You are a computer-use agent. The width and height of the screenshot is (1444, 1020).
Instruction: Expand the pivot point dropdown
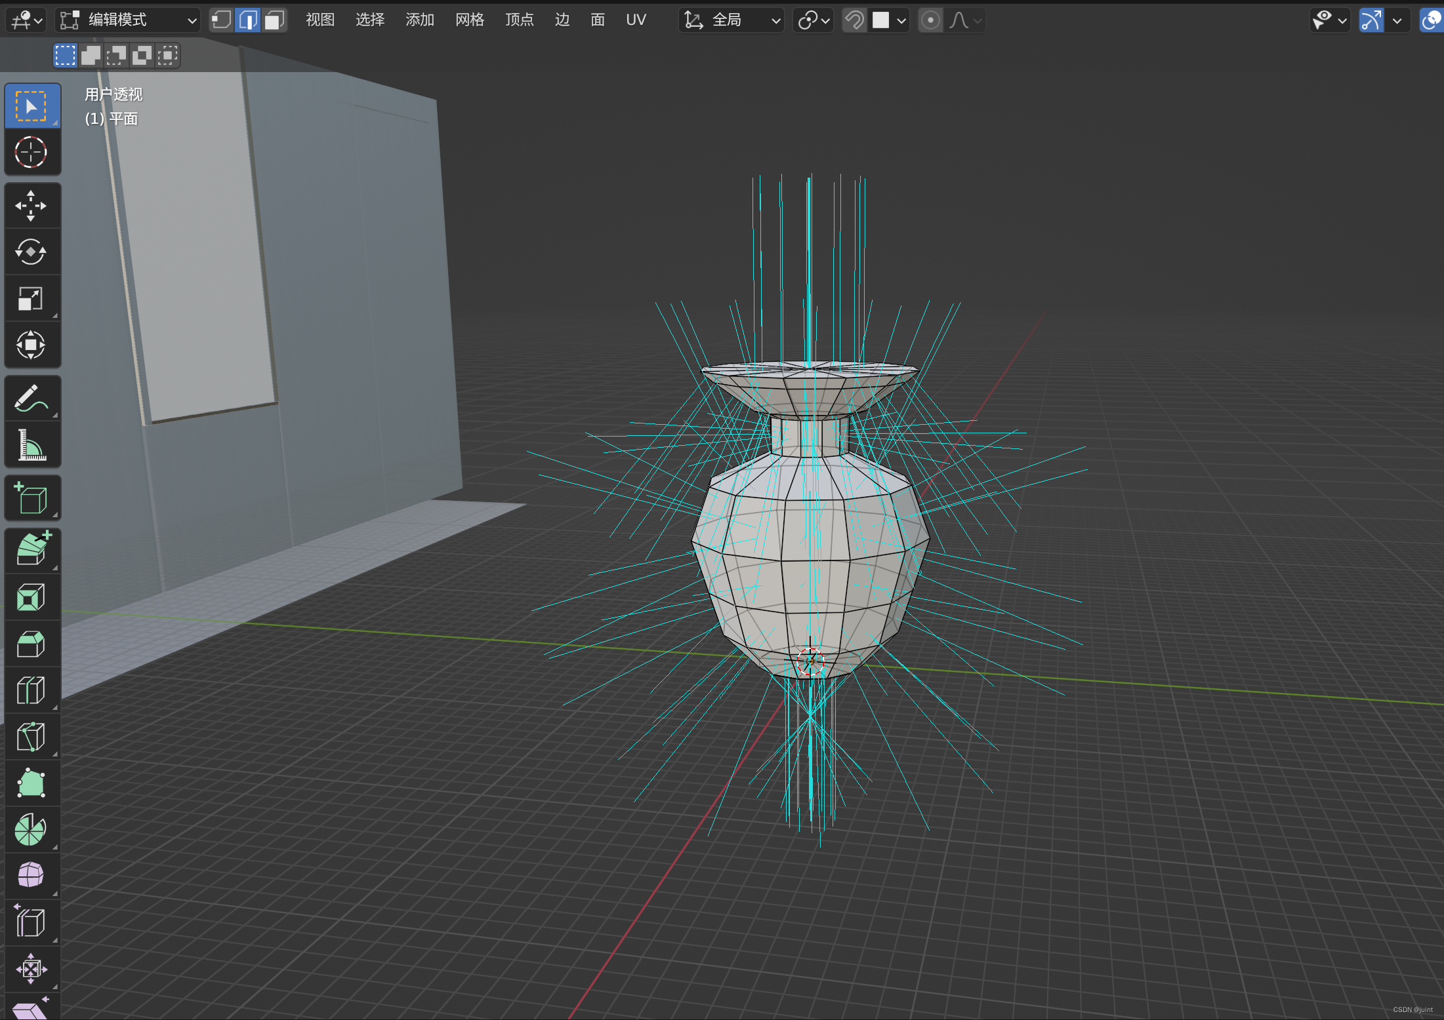click(814, 20)
